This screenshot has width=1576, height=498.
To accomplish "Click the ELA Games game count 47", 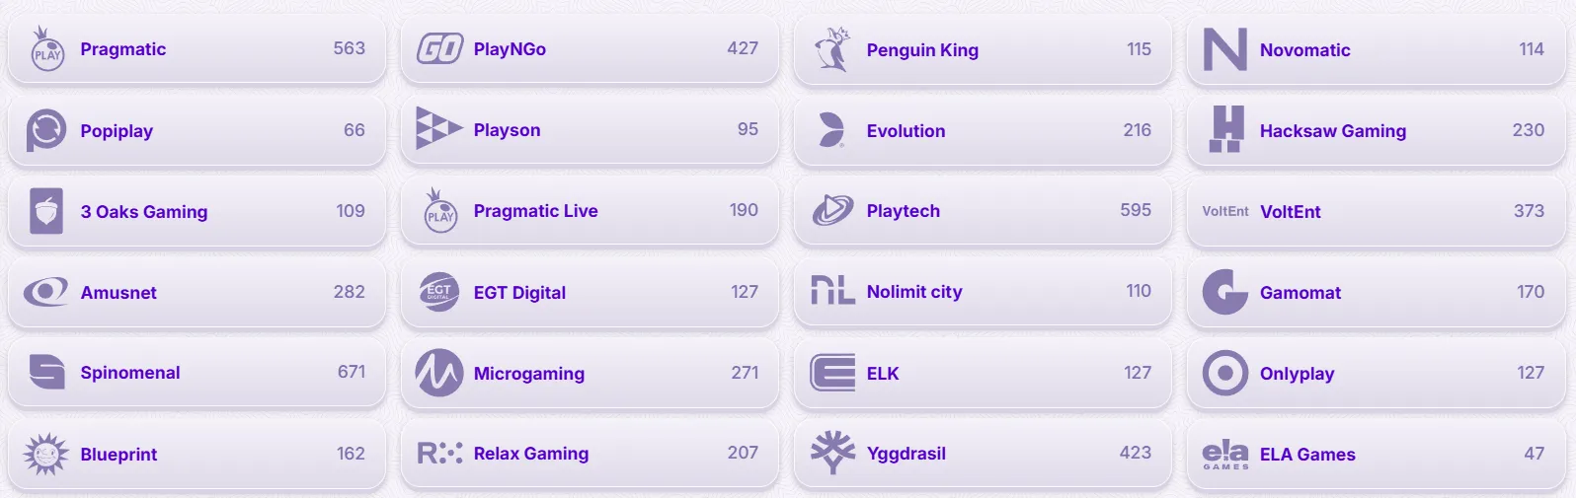I will pos(1534,454).
